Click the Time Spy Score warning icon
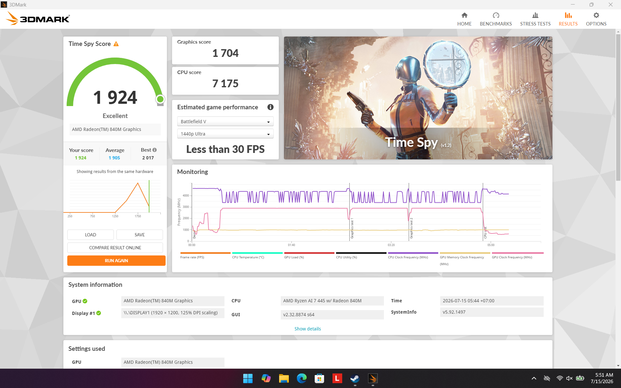This screenshot has height=388, width=621. (116, 44)
